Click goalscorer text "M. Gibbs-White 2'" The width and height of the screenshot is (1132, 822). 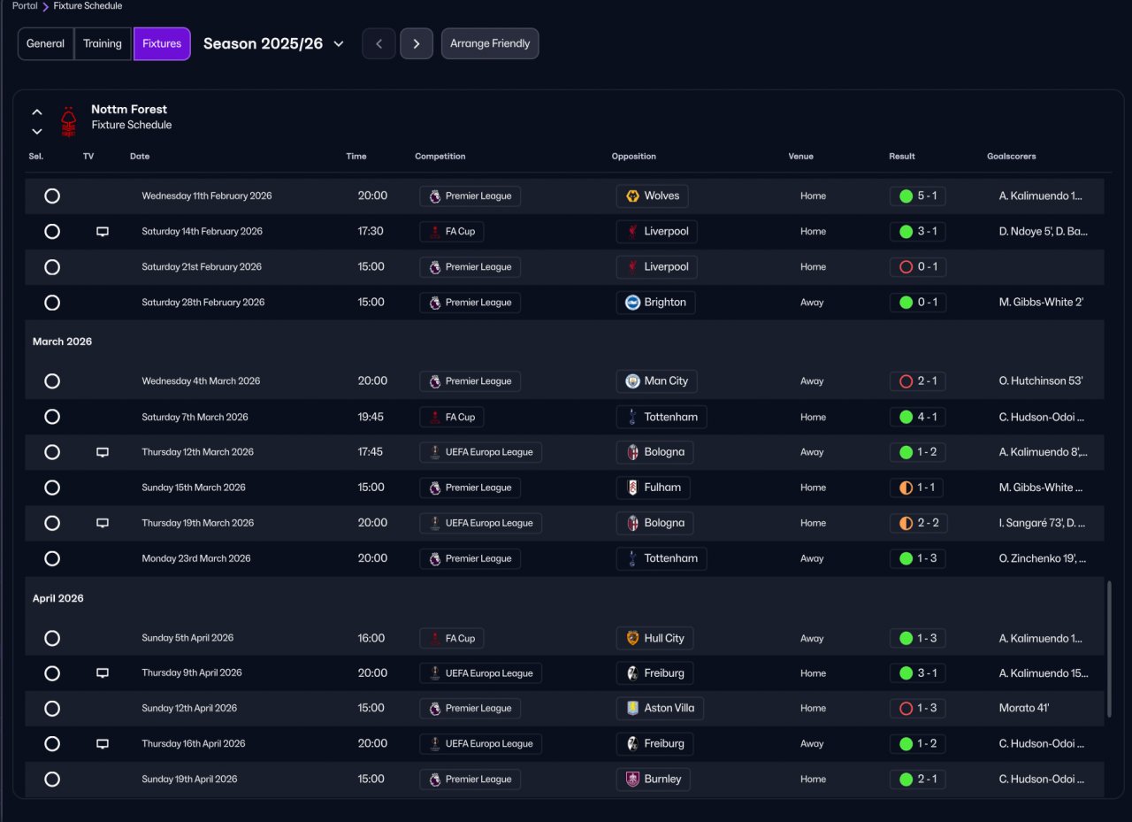[x=1041, y=303]
